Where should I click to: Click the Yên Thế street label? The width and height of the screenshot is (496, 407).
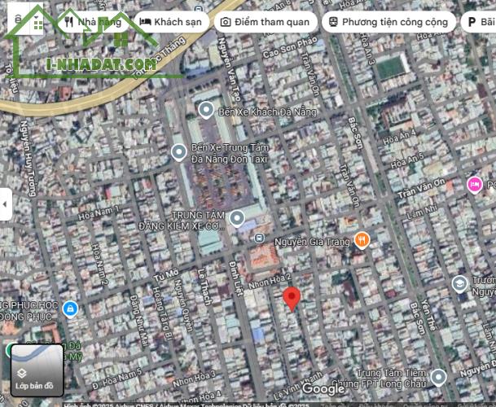pyautogui.click(x=429, y=315)
